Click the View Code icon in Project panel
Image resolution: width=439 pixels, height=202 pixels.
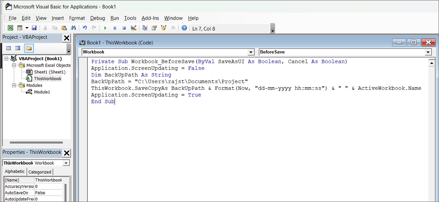[x=8, y=48]
